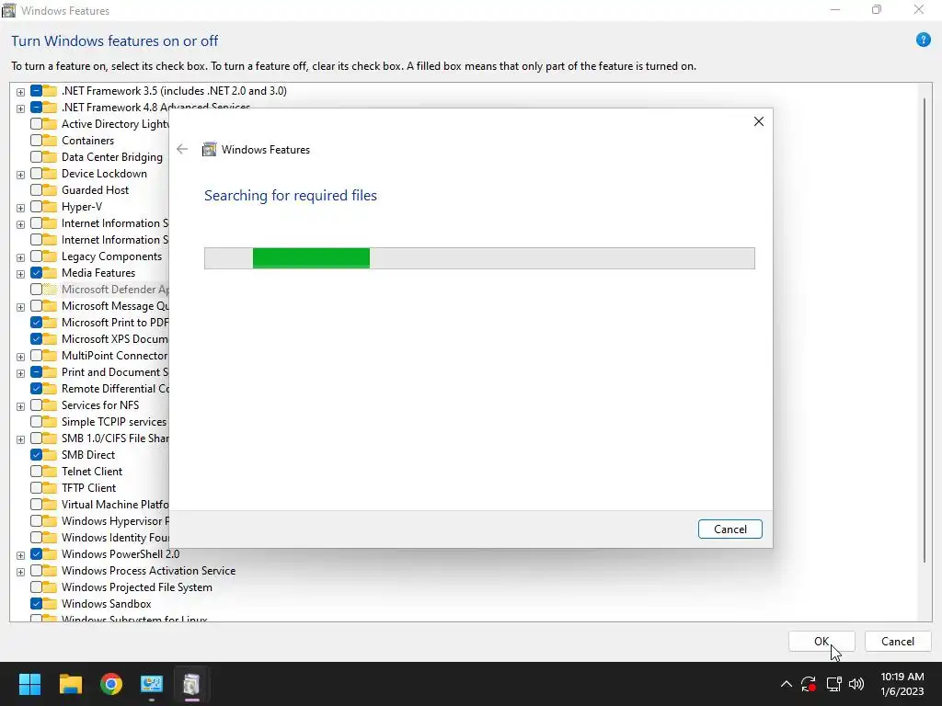Select the Data Center Bridging row
The width and height of the screenshot is (942, 706).
[x=112, y=157]
